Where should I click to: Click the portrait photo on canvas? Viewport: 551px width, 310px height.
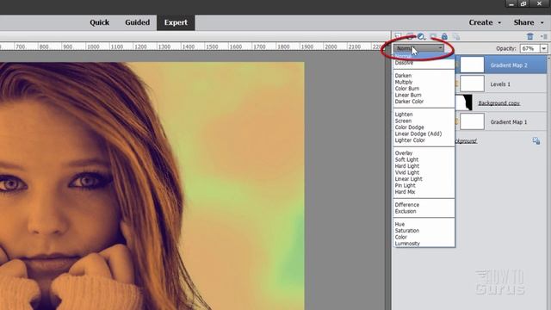(152, 186)
